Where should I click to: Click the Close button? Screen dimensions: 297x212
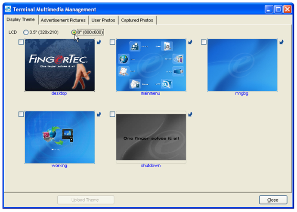click(x=273, y=200)
